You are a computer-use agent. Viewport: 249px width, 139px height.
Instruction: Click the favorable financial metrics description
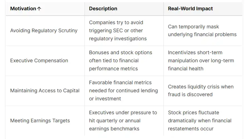point(124,91)
